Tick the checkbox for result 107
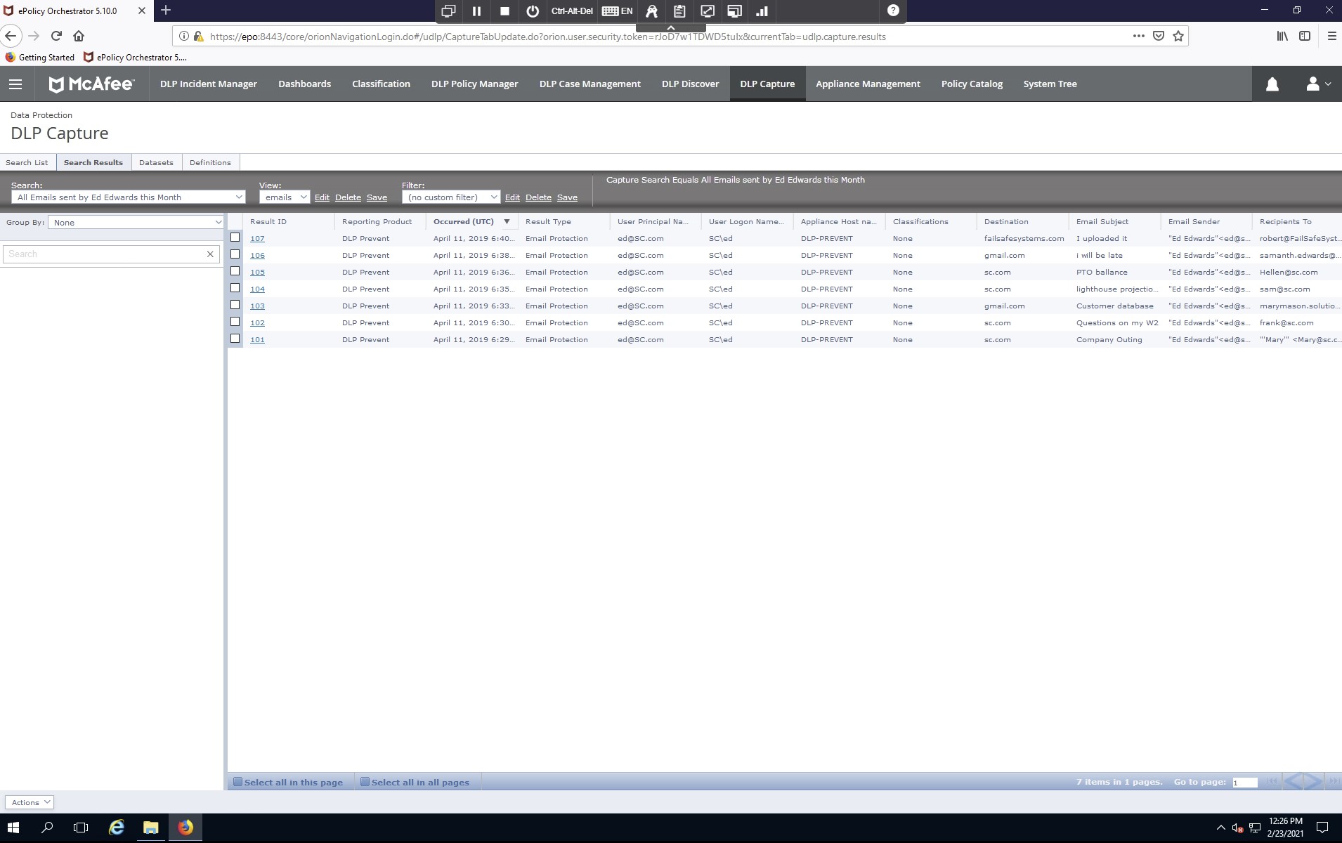 tap(235, 237)
